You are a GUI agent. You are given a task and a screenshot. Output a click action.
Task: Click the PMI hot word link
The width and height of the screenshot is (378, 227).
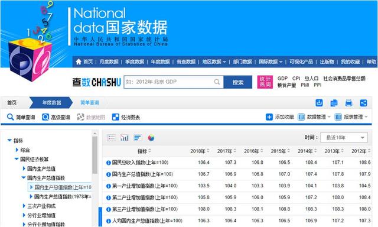[x=305, y=85]
